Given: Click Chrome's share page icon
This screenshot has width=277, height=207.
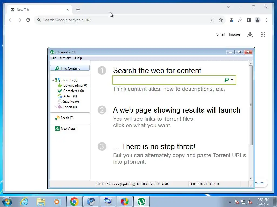Looking at the screenshot, I should [212, 20].
